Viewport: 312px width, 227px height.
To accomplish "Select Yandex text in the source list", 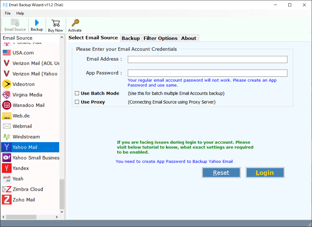I will [21, 168].
